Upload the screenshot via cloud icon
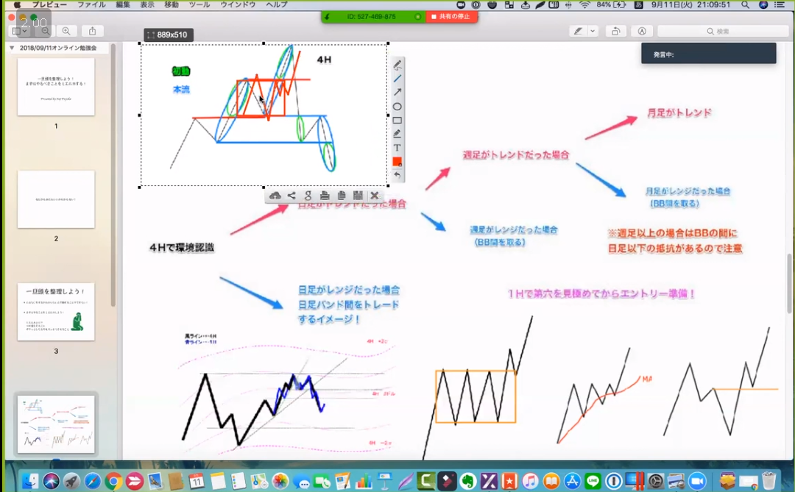Image resolution: width=795 pixels, height=492 pixels. point(275,196)
